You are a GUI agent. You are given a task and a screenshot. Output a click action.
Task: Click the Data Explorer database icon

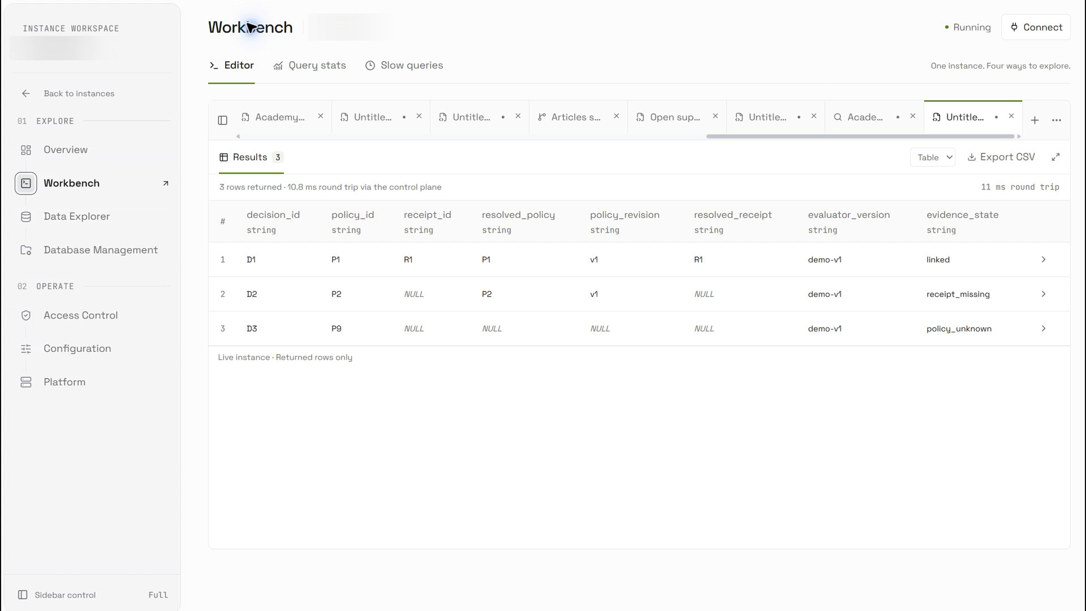[x=26, y=217]
